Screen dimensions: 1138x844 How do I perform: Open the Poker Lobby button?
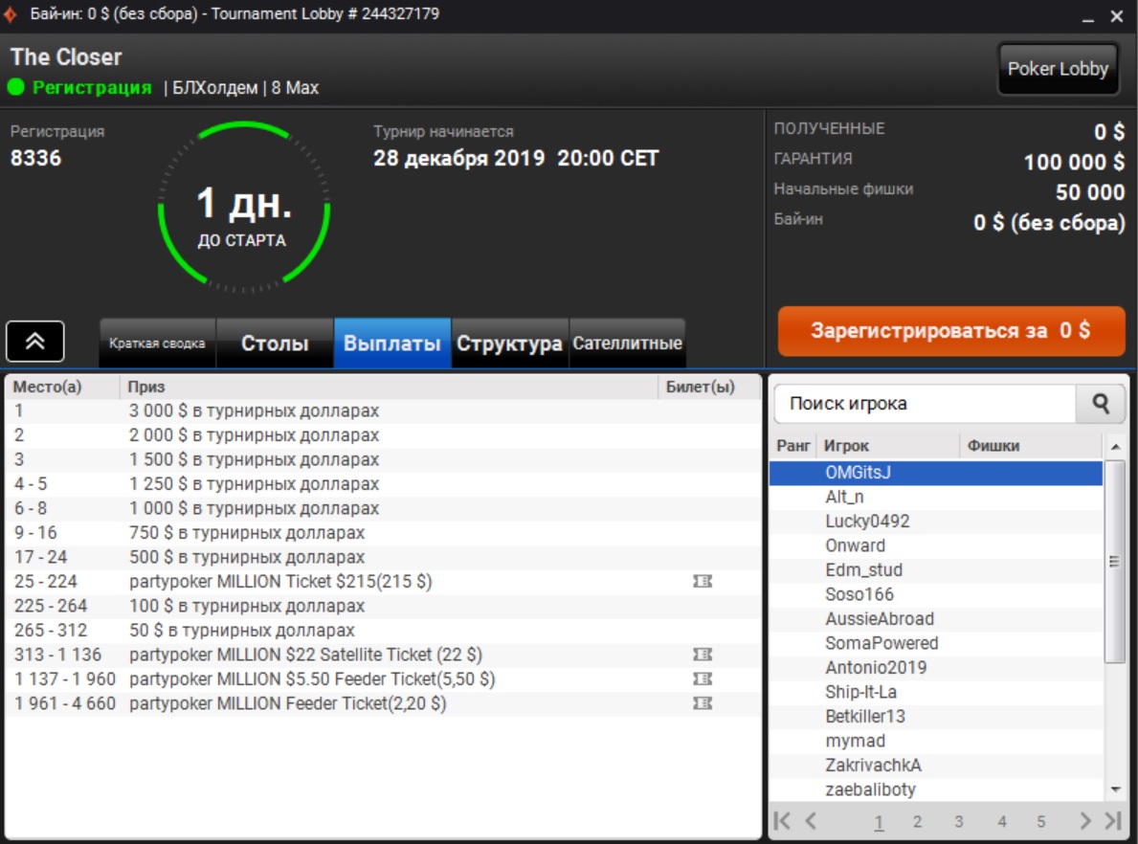click(1058, 69)
